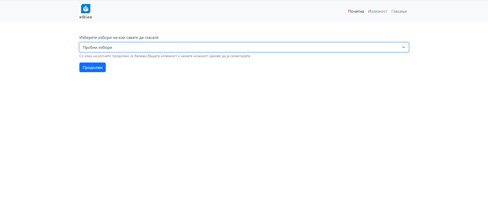
Task: Focus the middle of the elections select field
Action: pos(244,47)
